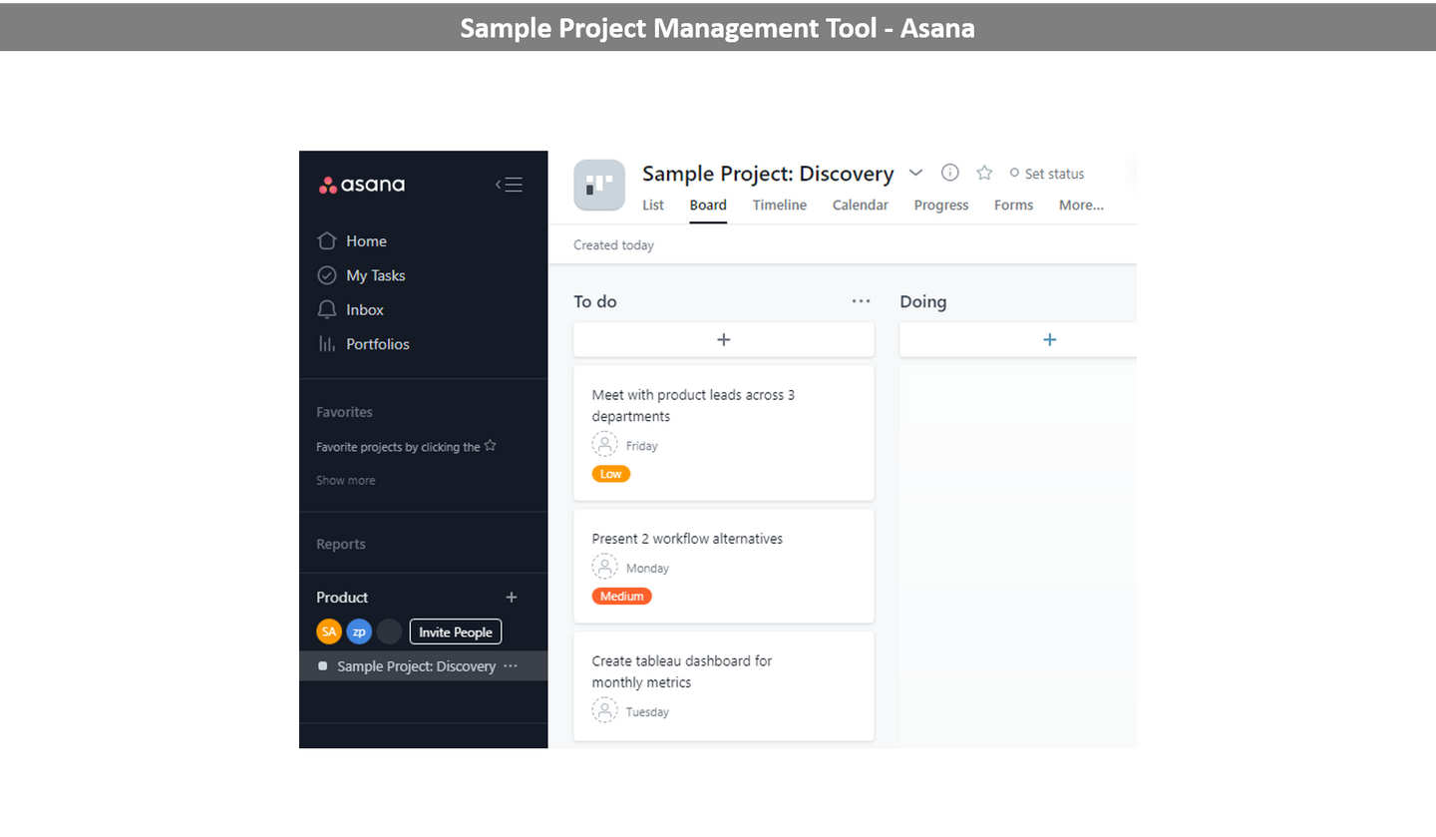Image resolution: width=1436 pixels, height=837 pixels.
Task: Click the project board thumbnail icon
Action: click(x=599, y=186)
